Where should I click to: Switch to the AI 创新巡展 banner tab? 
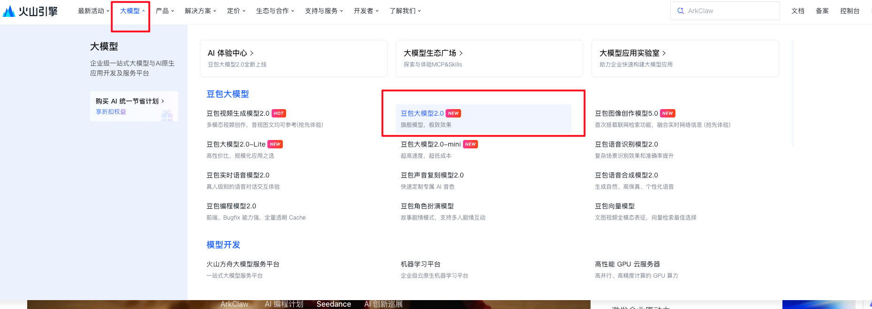383,304
